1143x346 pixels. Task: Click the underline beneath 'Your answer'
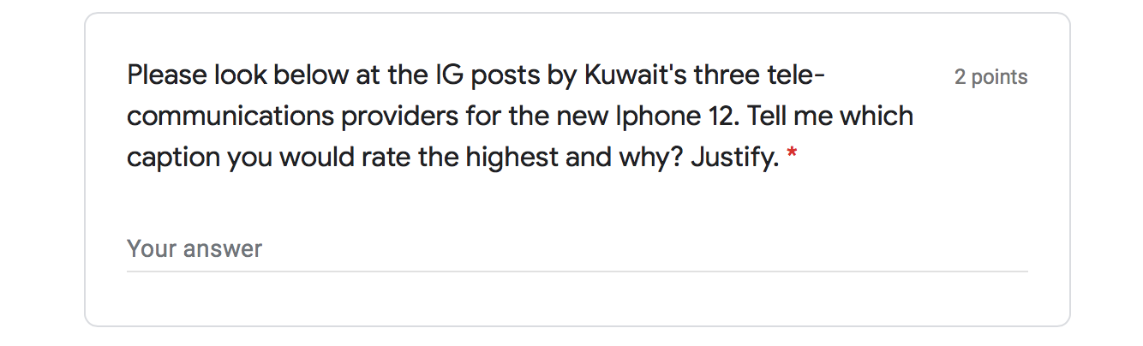[x=577, y=271]
